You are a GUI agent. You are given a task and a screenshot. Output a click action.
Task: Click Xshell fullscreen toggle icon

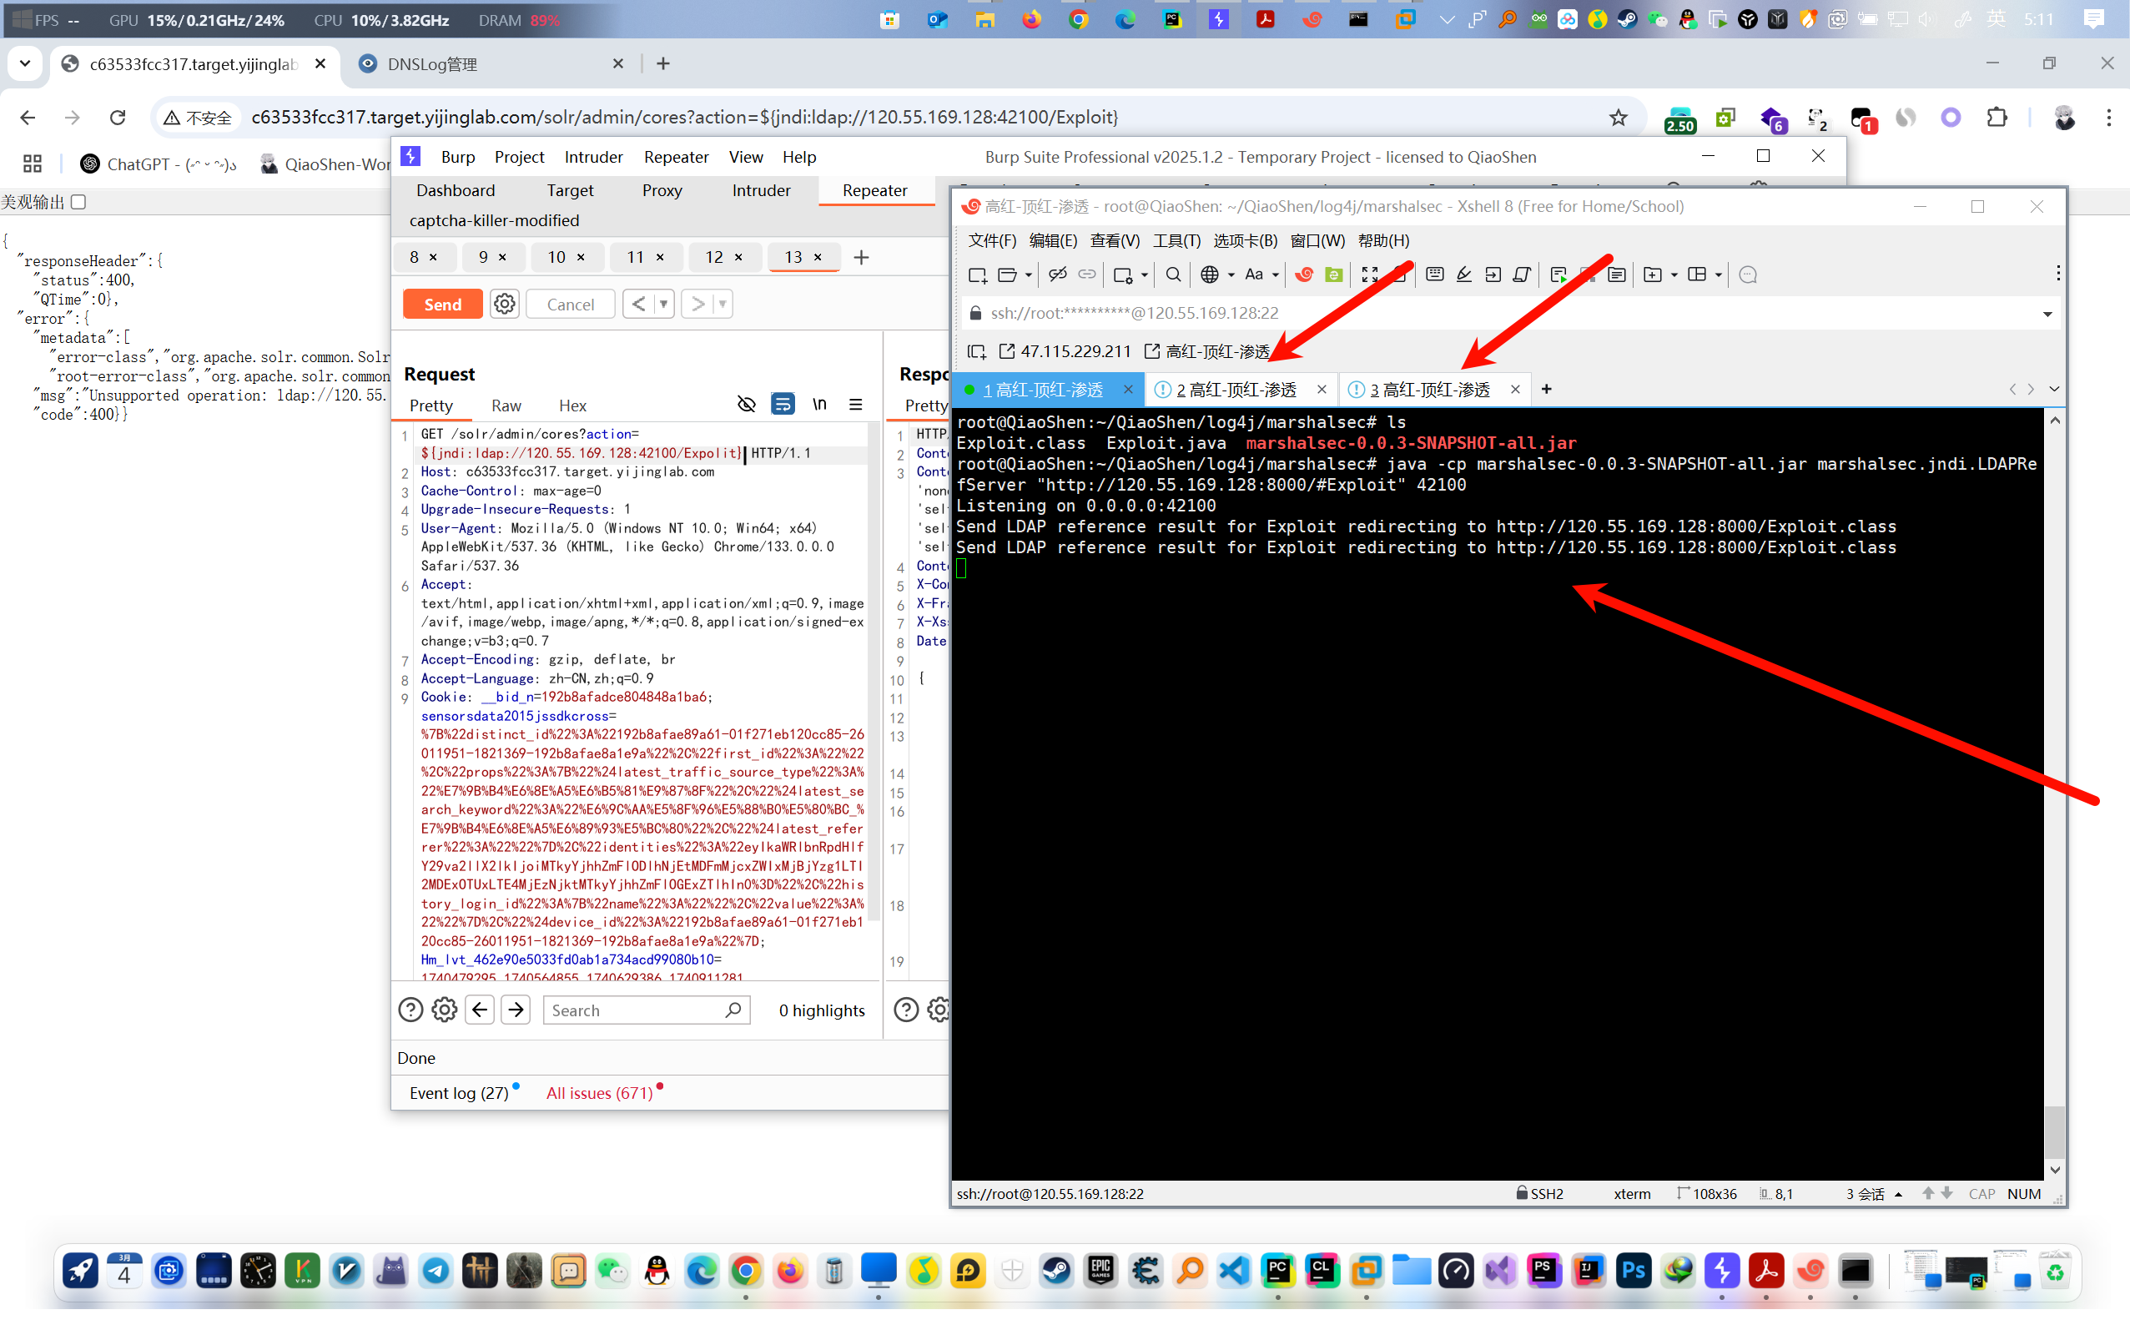click(x=1369, y=275)
